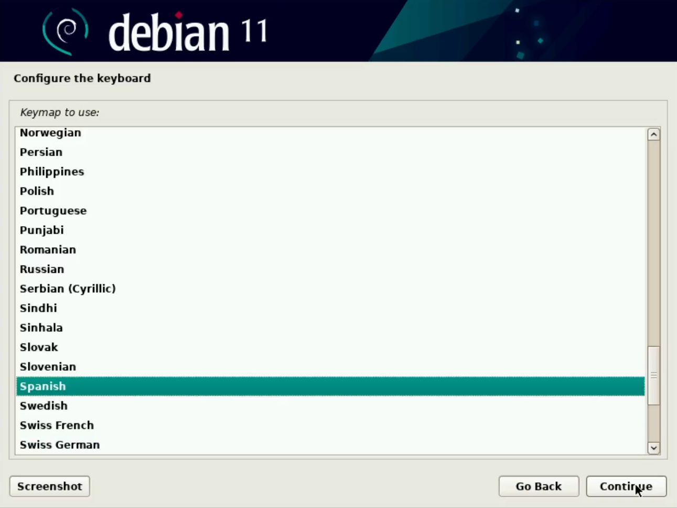Screen dimensions: 677x508
Task: Select the highlighted Spanish keymap
Action: [x=43, y=386]
